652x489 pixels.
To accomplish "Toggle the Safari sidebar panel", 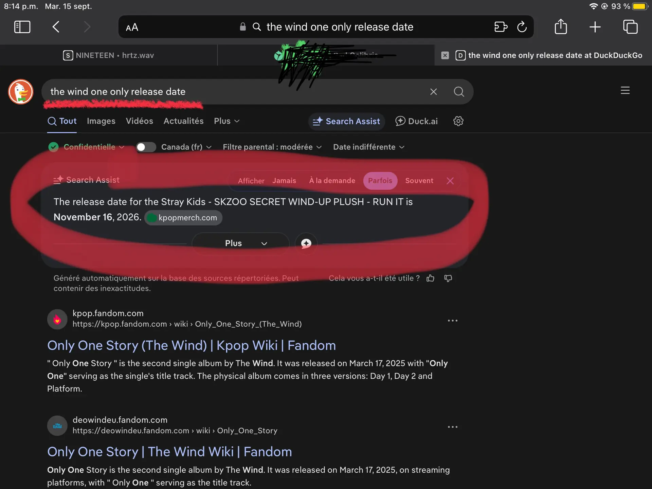I will (x=22, y=27).
